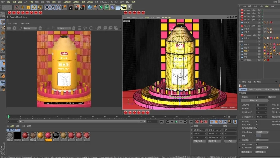The height and width of the screenshot is (158, 280).
Task: Click the blue deformer capsule icon
Action: [112, 7]
